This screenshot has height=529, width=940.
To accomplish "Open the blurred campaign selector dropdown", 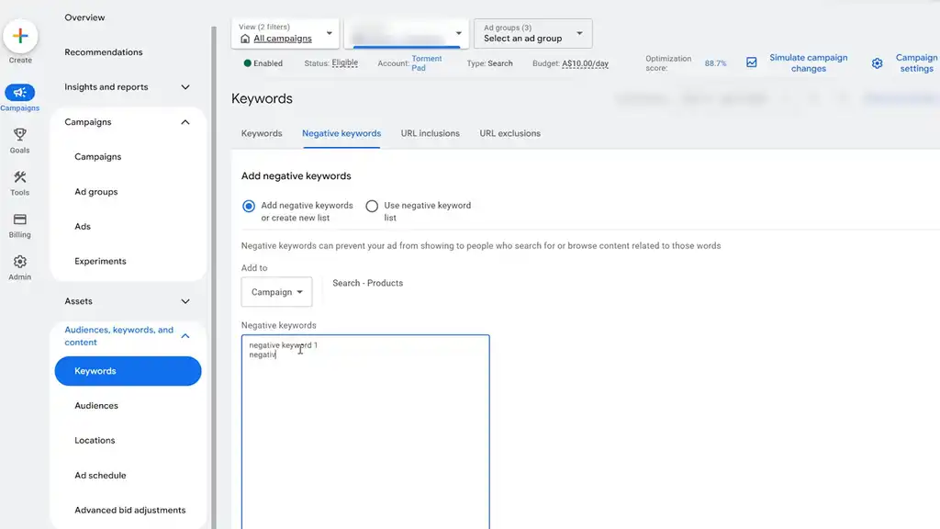I will point(407,33).
